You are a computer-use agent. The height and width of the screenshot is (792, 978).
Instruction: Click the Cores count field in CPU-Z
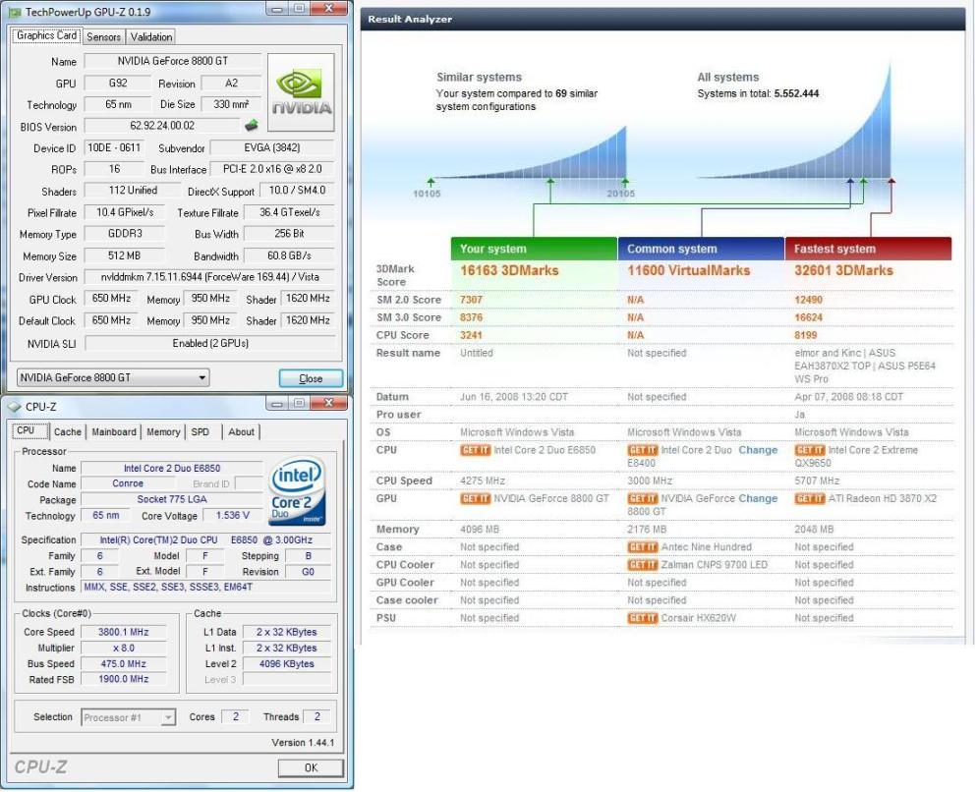click(235, 717)
